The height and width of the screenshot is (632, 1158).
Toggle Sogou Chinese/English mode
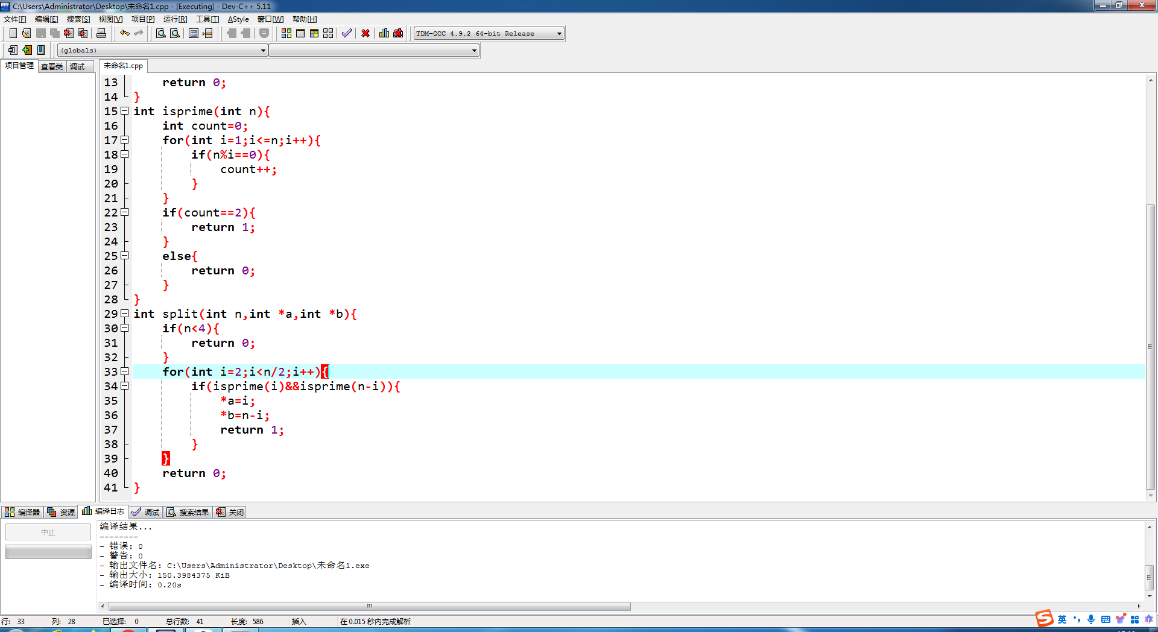point(1062,619)
